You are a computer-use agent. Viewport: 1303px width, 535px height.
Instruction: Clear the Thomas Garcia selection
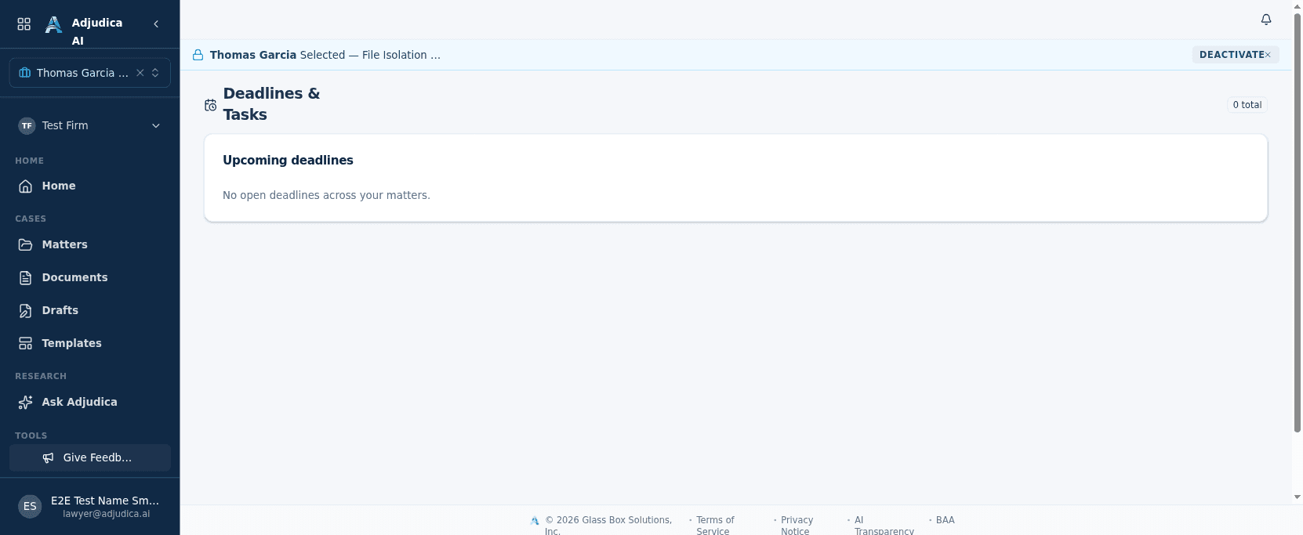point(140,73)
